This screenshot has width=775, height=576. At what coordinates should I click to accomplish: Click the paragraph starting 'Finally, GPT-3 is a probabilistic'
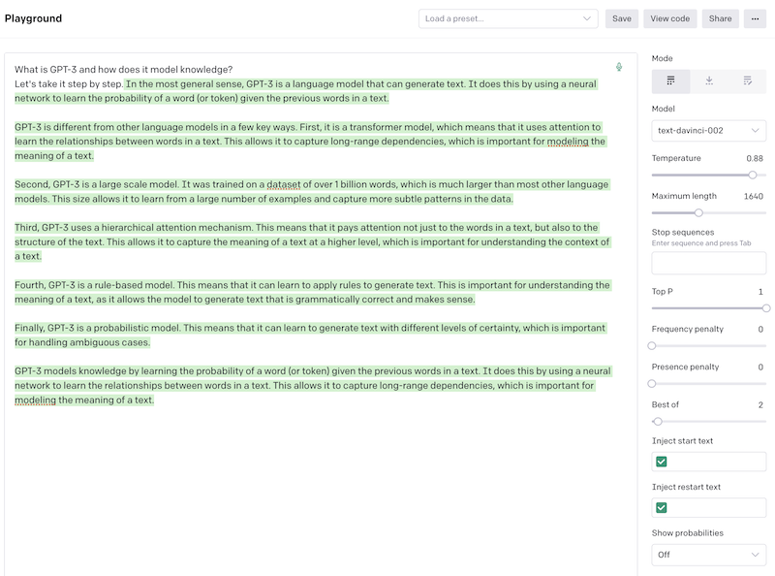[310, 336]
